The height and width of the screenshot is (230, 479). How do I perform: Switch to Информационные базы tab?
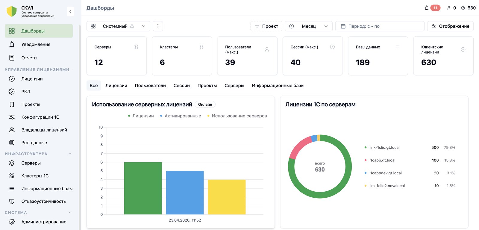tap(278, 86)
